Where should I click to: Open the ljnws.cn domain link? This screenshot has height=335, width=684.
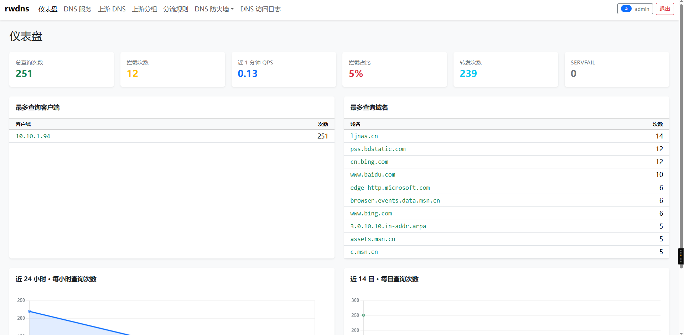click(364, 136)
